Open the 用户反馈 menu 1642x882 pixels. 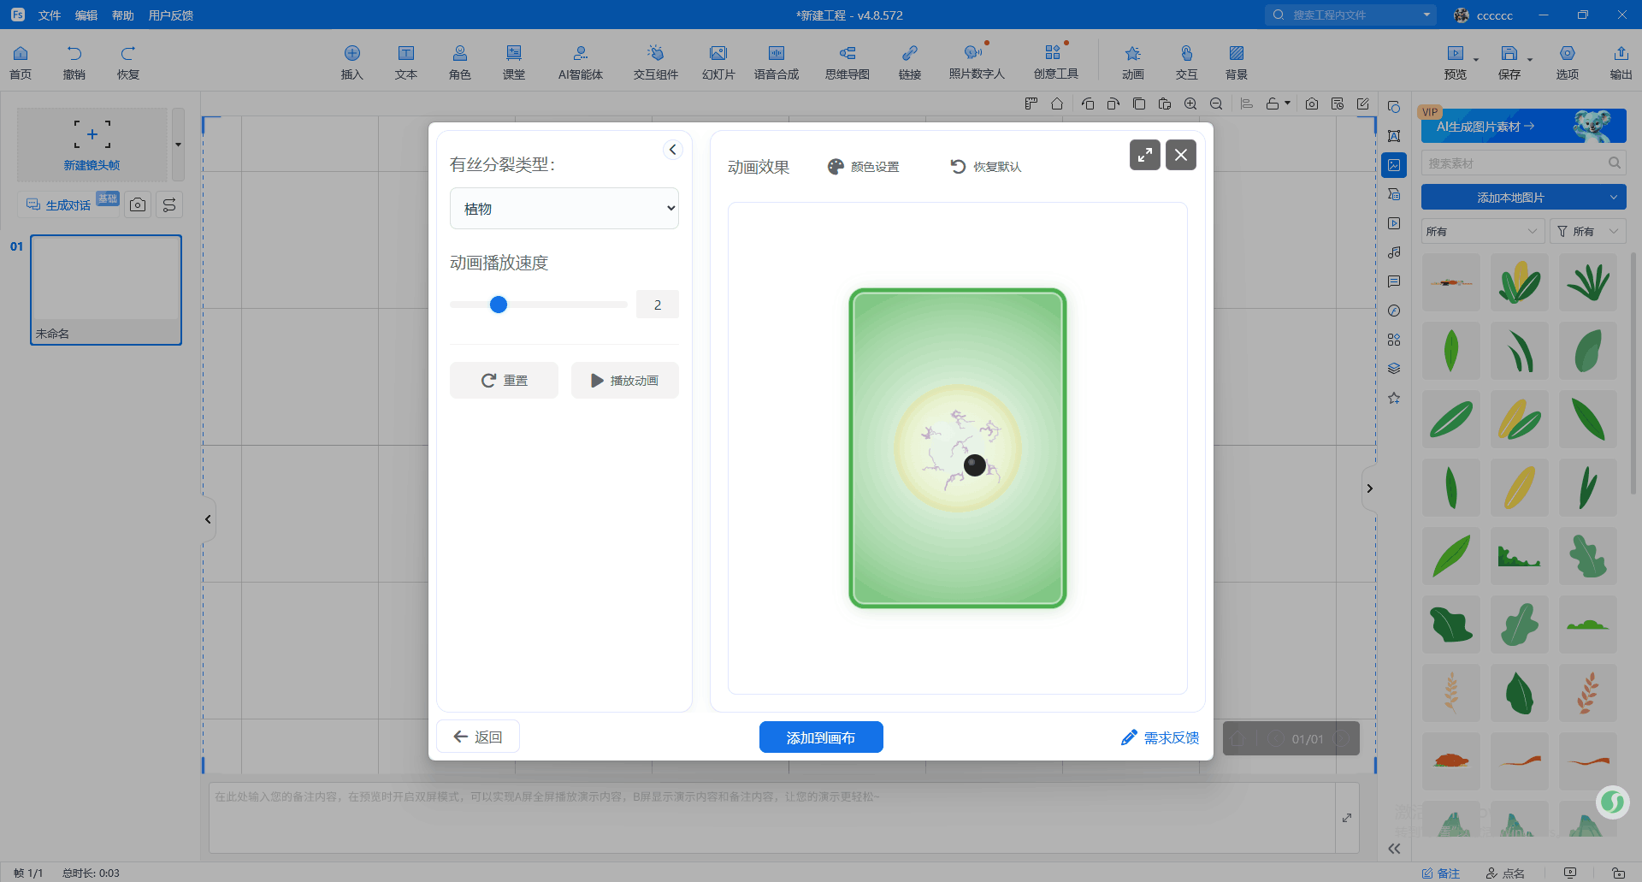(x=170, y=15)
